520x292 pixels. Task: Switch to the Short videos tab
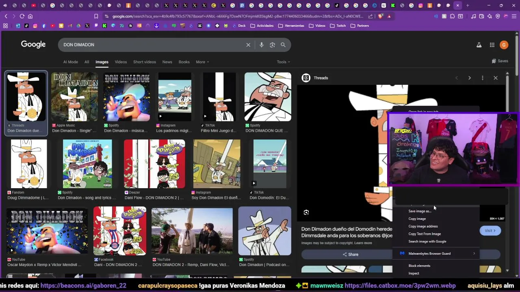pos(145,62)
